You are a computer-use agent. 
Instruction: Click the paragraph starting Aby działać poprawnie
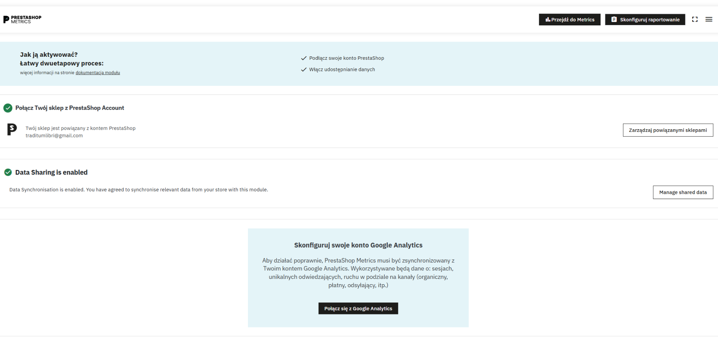pos(358,273)
